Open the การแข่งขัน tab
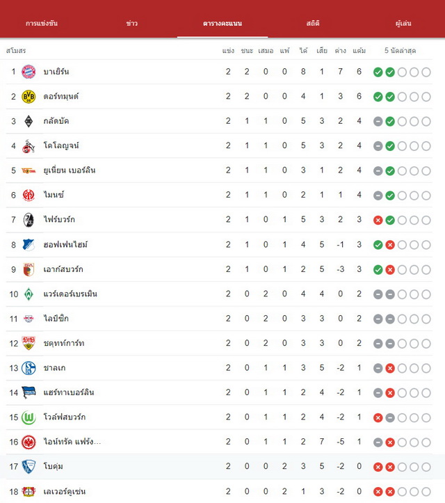445x503 pixels. (42, 23)
